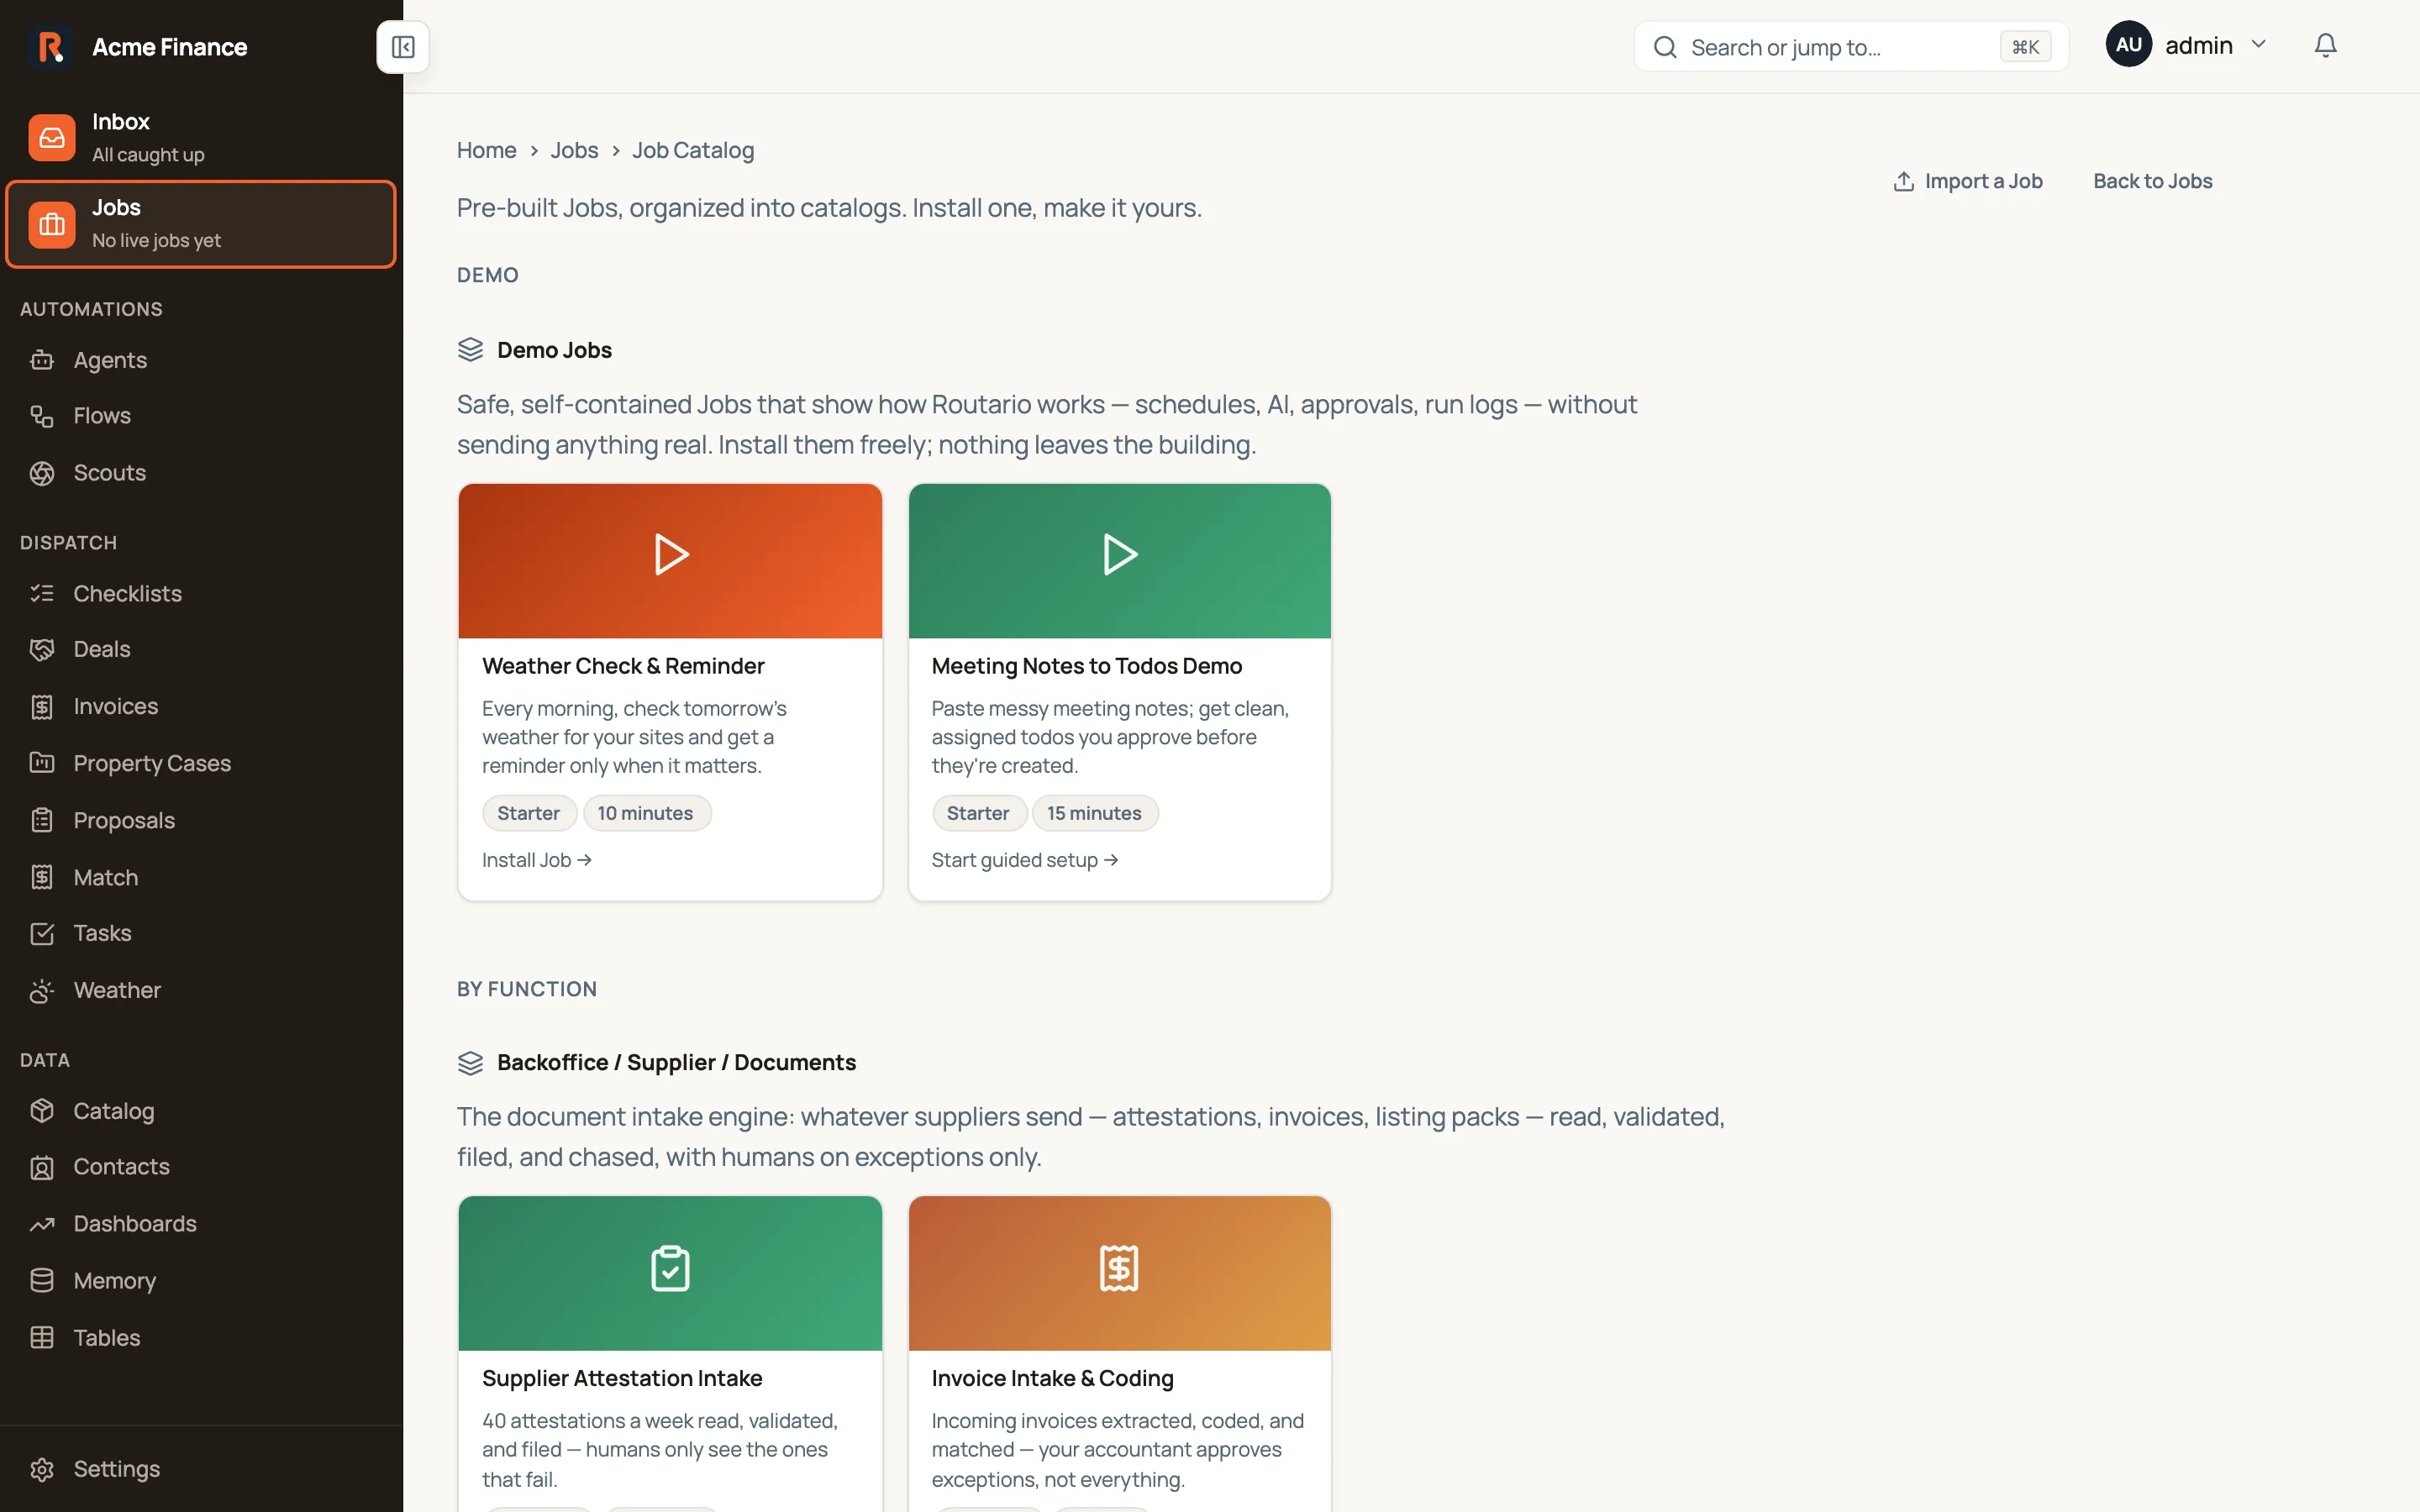Click Starter tag on Weather Check card

tap(529, 813)
